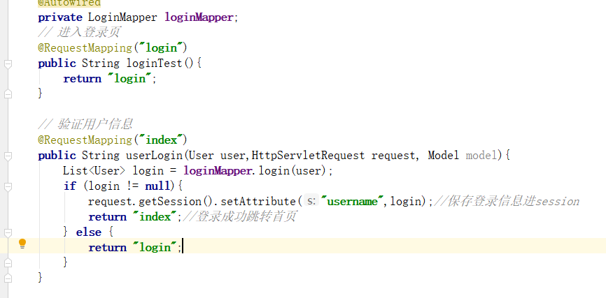Click "login" string returned in loginTest method
This screenshot has width=606, height=298.
(x=129, y=79)
